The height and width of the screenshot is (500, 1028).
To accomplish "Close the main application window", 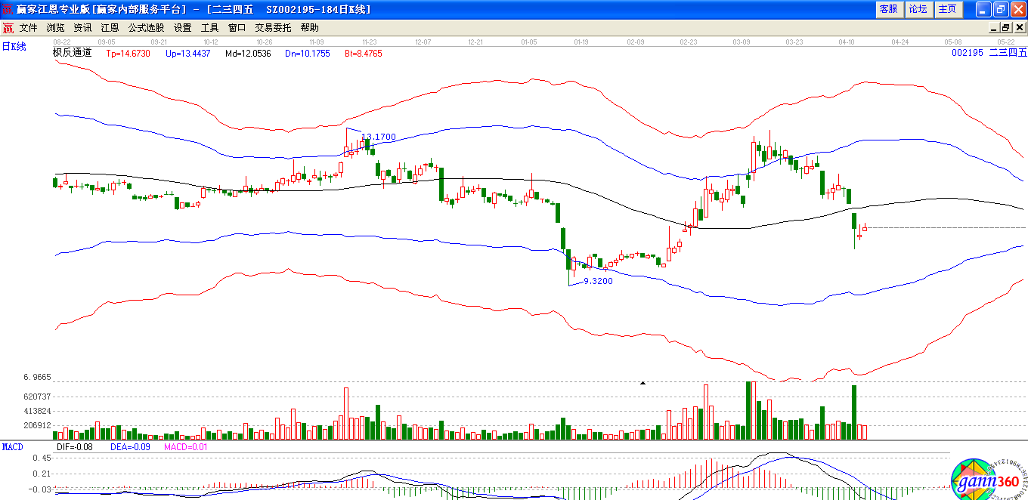I will pos(1017,9).
